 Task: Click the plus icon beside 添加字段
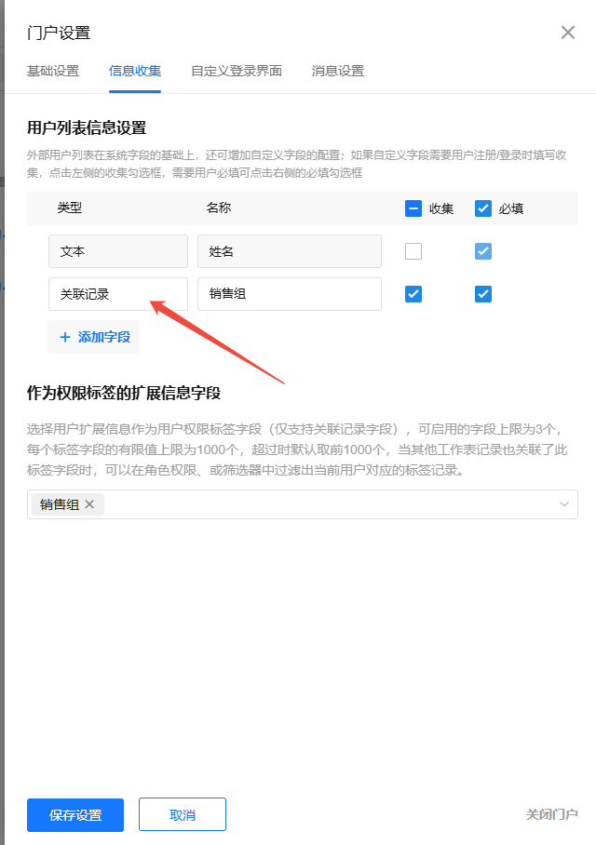click(65, 338)
